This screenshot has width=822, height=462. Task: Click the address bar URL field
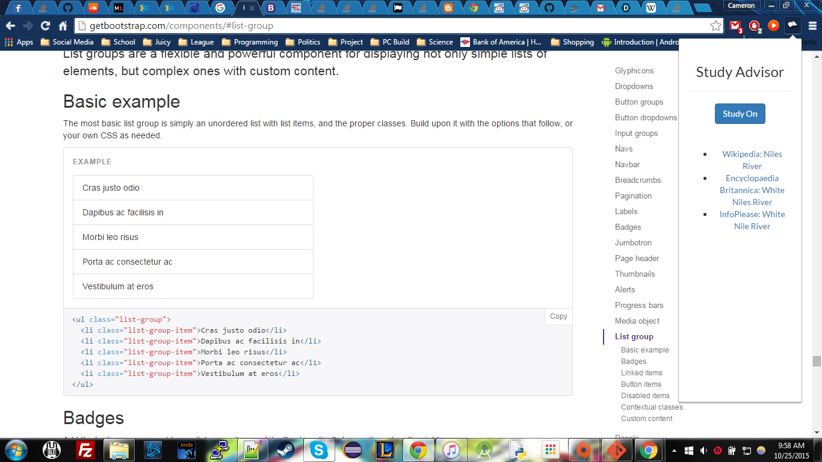tap(397, 26)
